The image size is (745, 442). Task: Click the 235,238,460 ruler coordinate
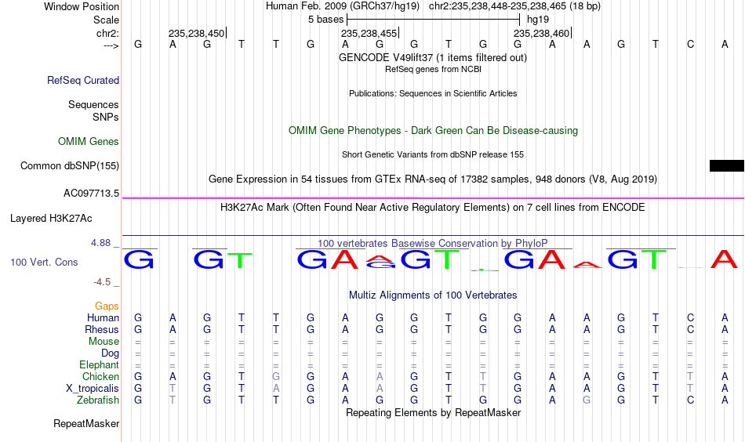[x=541, y=33]
